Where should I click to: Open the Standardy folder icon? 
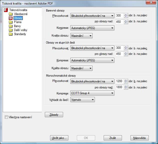(x=11, y=34)
